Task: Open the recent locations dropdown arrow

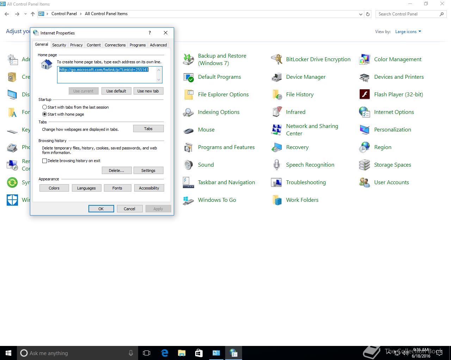Action: coord(25,14)
